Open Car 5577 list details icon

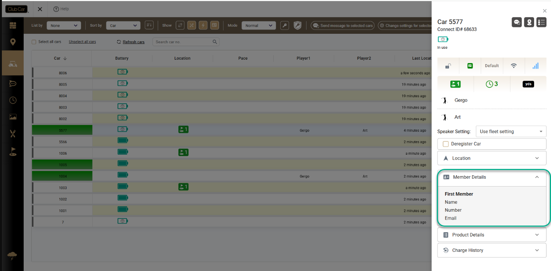coord(541,22)
